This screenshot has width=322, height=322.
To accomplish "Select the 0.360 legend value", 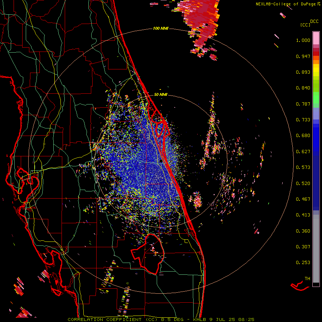I will (303, 231).
